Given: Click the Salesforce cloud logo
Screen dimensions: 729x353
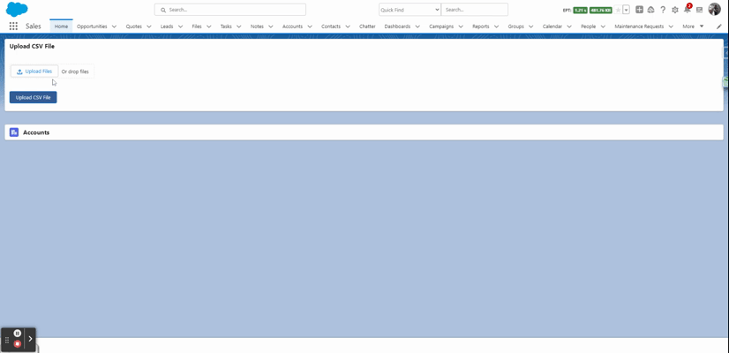Looking at the screenshot, I should (17, 10).
